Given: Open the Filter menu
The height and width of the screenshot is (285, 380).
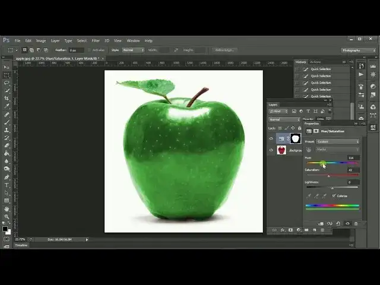Looking at the screenshot, I should click(x=96, y=41).
